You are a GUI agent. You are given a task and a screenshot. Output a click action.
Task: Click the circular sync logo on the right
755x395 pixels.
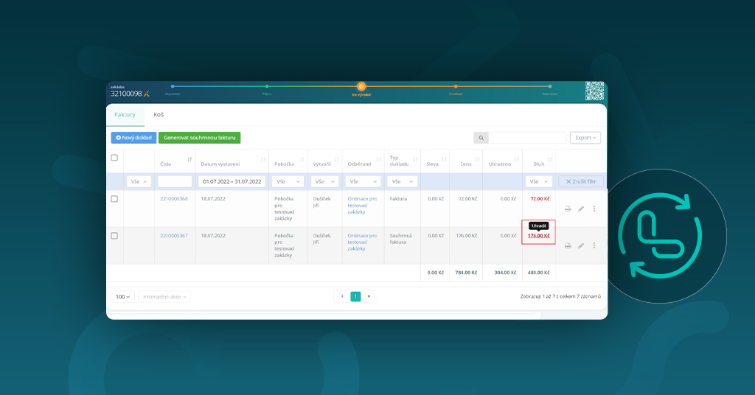click(x=660, y=236)
